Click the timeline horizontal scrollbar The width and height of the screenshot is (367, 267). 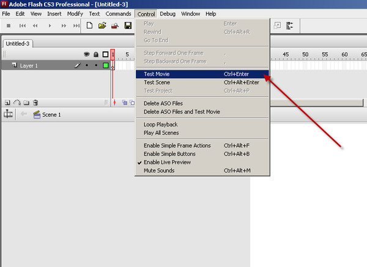[x=316, y=103]
